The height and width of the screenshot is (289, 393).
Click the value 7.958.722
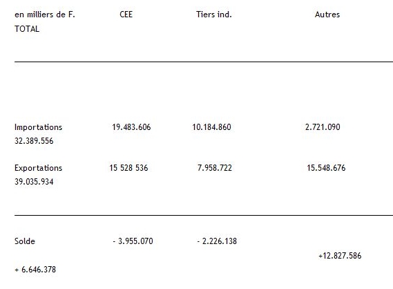(215, 168)
